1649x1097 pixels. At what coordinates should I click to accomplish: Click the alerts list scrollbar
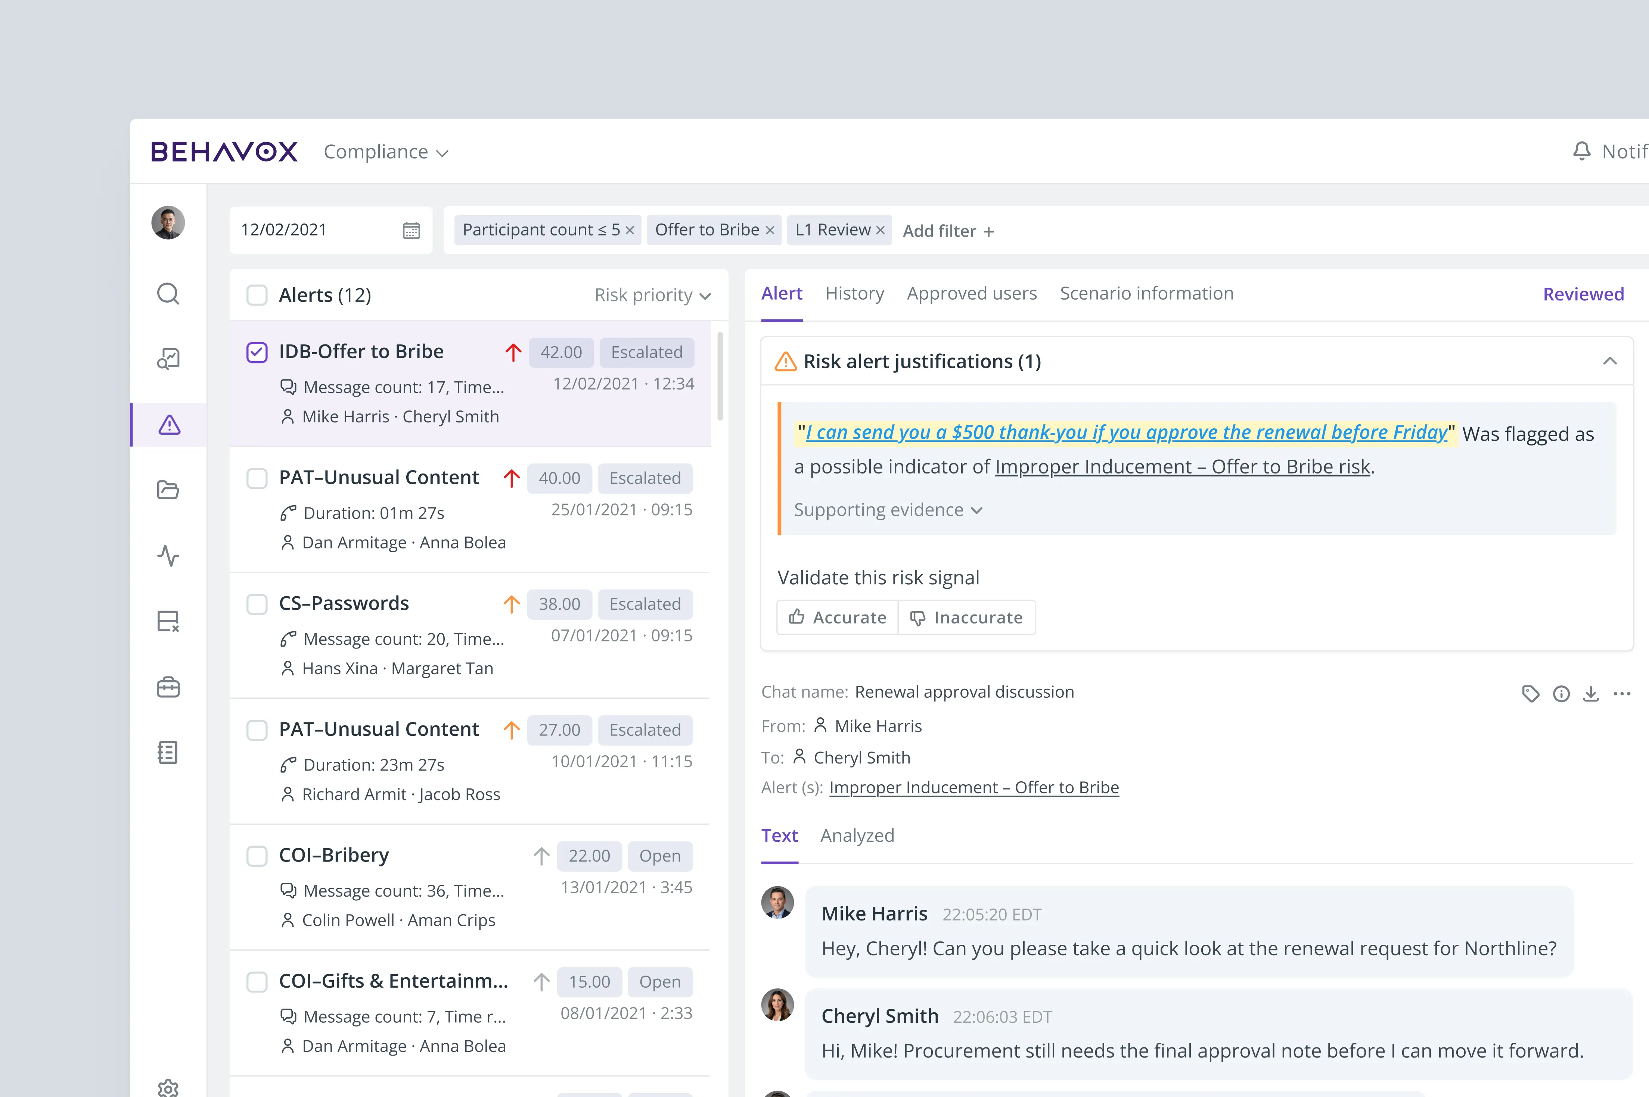coord(721,376)
